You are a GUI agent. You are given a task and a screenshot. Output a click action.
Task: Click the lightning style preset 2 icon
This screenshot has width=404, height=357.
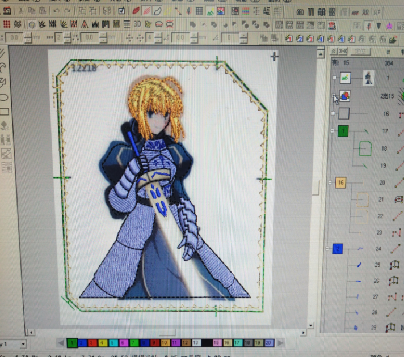[x=299, y=39]
